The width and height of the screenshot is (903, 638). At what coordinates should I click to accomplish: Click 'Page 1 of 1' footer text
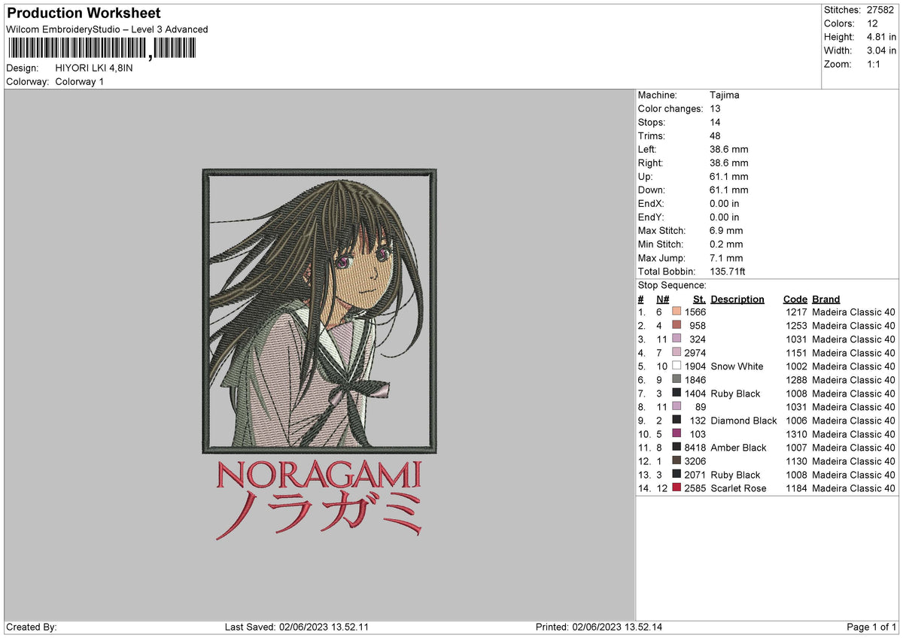[871, 627]
